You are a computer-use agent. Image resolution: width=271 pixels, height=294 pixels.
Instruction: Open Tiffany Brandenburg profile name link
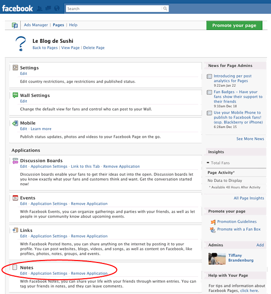241,258
